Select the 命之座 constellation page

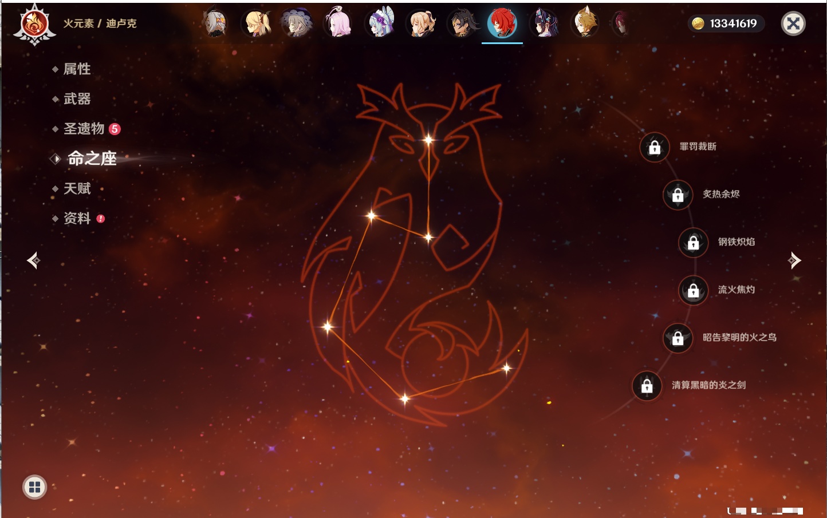coord(92,159)
